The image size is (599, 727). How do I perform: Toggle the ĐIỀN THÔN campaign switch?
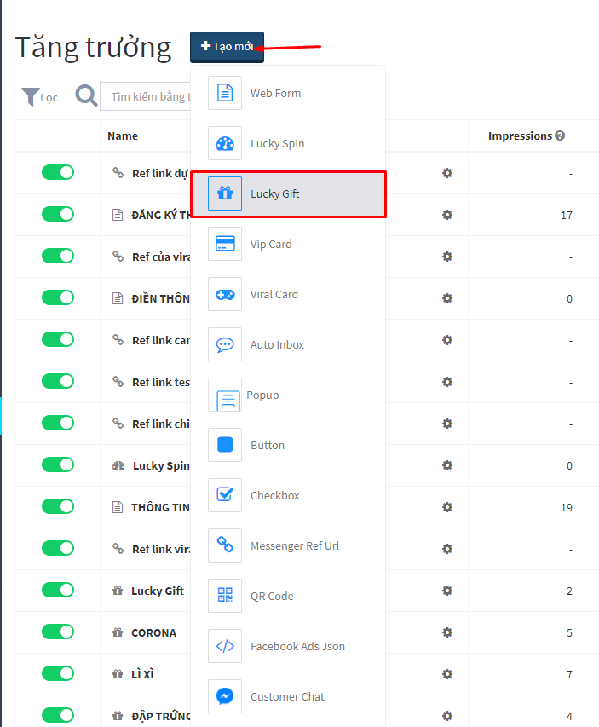(58, 297)
